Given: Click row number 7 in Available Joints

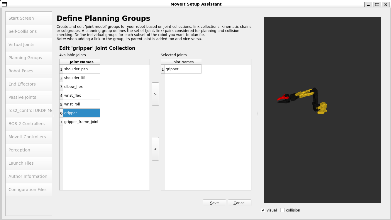Looking at the screenshot, I should [x=61, y=122].
